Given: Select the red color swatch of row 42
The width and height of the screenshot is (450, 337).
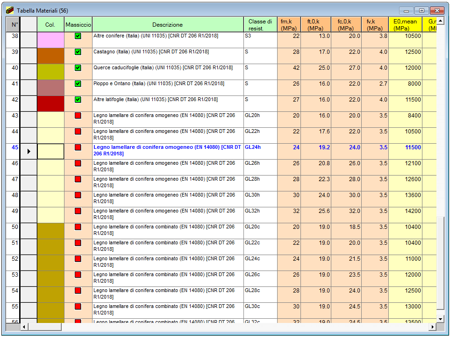Looking at the screenshot, I should [x=50, y=103].
